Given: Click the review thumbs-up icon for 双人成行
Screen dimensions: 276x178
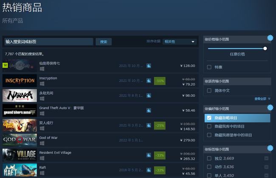Looking at the screenshot, I should tap(149, 125).
